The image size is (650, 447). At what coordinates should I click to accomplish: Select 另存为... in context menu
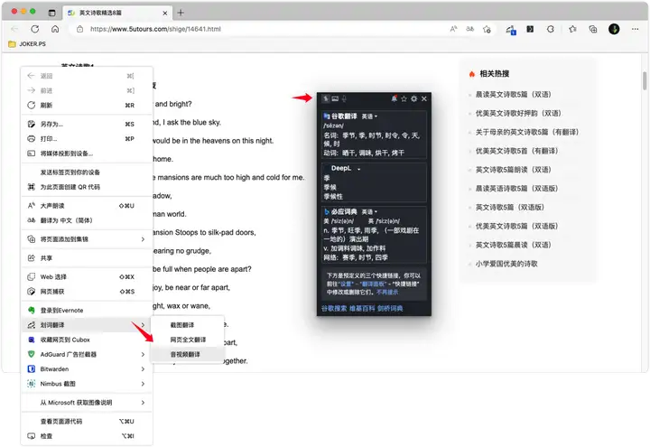[87, 124]
